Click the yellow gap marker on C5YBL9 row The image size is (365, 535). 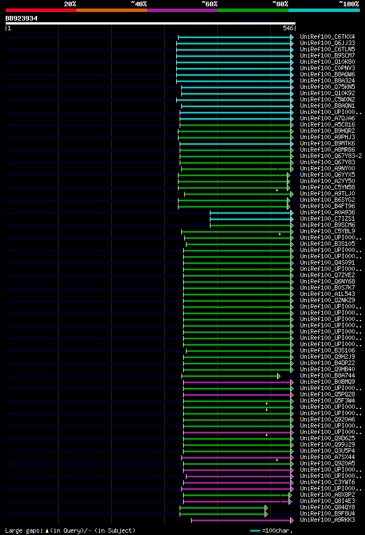coord(279,234)
